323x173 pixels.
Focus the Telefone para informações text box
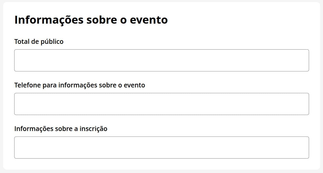(x=161, y=104)
